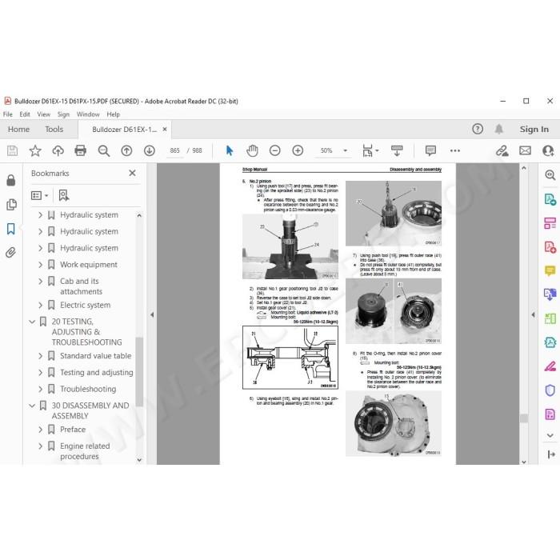This screenshot has width=560, height=560.
Task: Bookmark the file with the star icon
Action: [x=35, y=150]
